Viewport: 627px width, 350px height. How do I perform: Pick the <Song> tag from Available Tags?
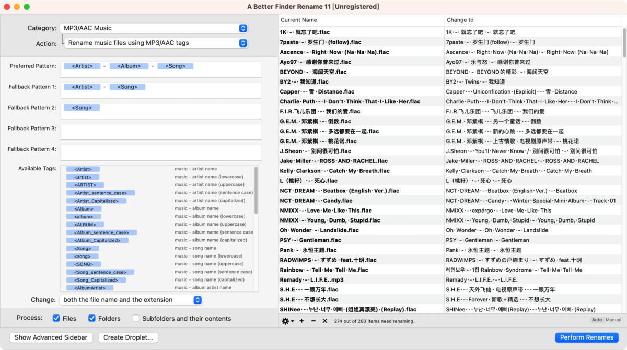(x=83, y=248)
